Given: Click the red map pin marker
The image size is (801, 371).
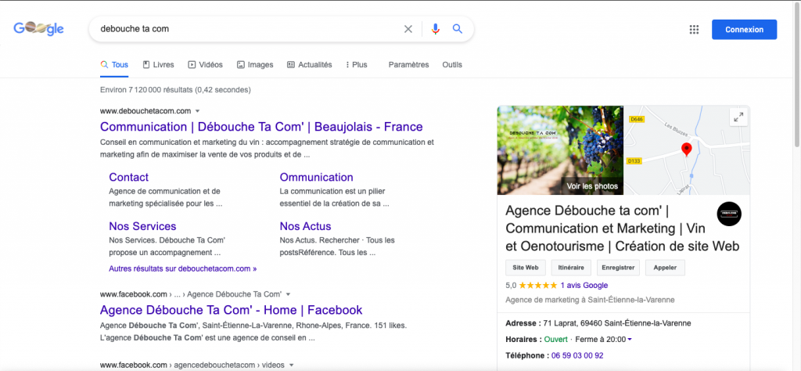Looking at the screenshot, I should (x=687, y=149).
